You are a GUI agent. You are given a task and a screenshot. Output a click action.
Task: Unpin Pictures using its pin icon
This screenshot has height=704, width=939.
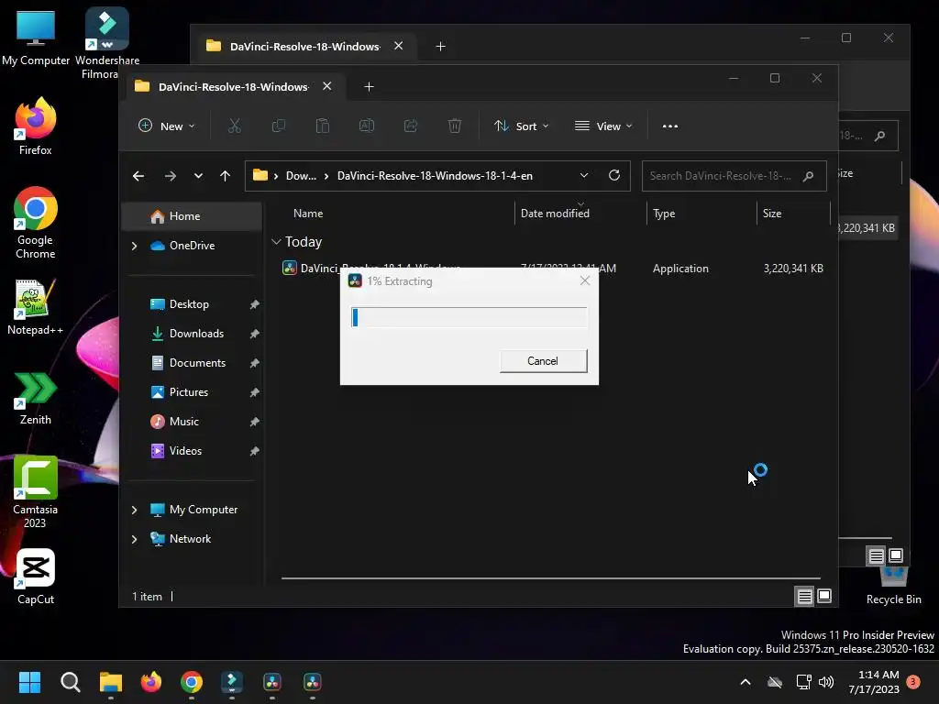point(255,392)
